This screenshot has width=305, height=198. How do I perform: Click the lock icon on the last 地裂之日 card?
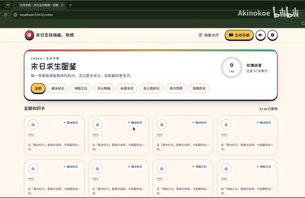(226, 168)
